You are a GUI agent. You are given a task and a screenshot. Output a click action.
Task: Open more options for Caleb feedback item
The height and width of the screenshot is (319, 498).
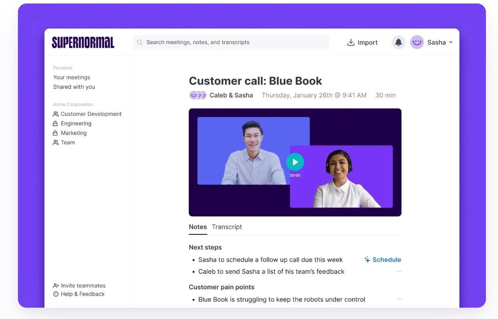tap(399, 271)
